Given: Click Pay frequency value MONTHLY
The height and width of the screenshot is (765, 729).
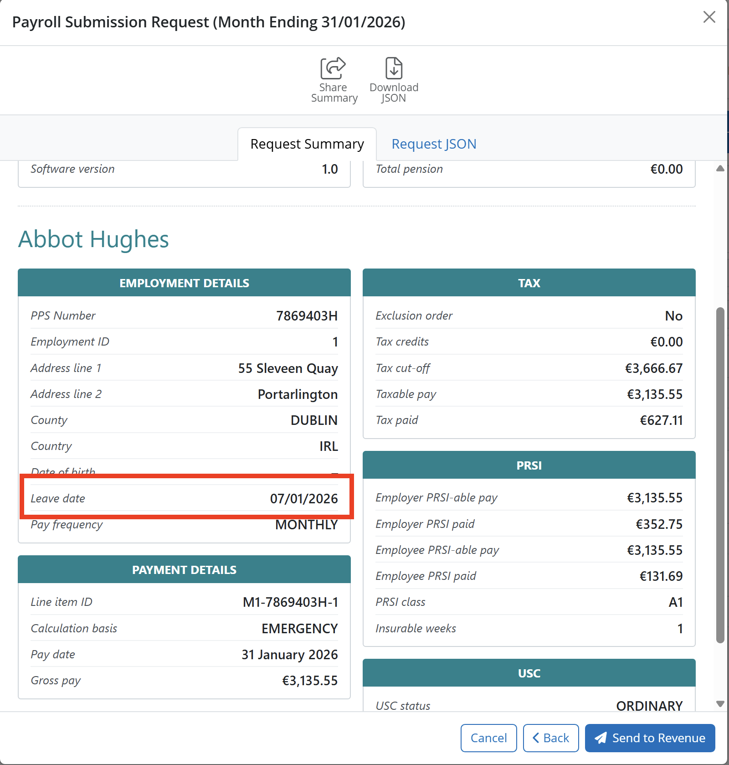Looking at the screenshot, I should click(x=306, y=525).
